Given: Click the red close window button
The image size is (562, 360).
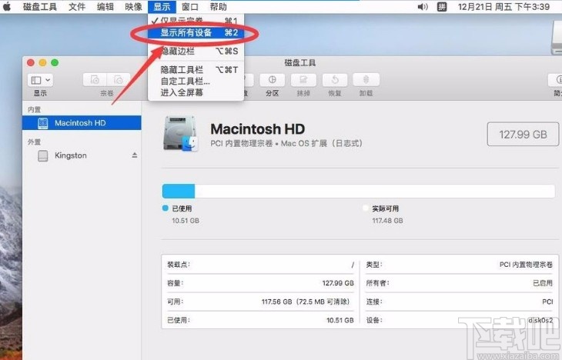Looking at the screenshot, I should (x=31, y=62).
